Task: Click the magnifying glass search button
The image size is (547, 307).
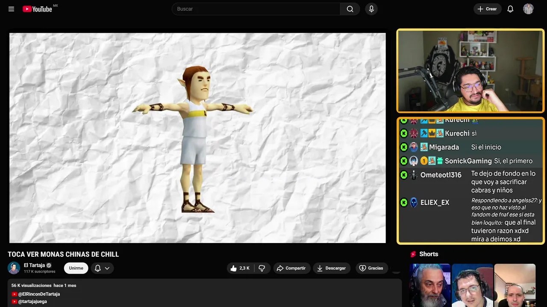Action: point(350,9)
